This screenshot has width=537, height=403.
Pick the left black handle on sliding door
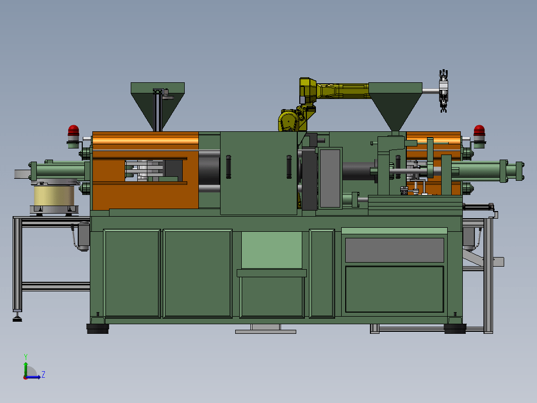pyautogui.click(x=229, y=167)
